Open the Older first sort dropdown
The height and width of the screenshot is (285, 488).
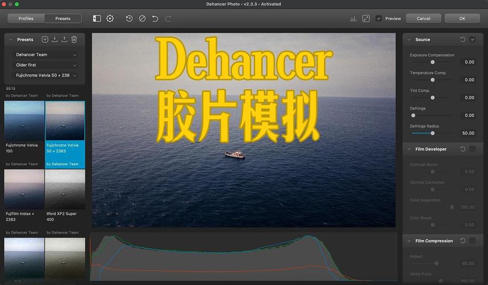coord(46,65)
